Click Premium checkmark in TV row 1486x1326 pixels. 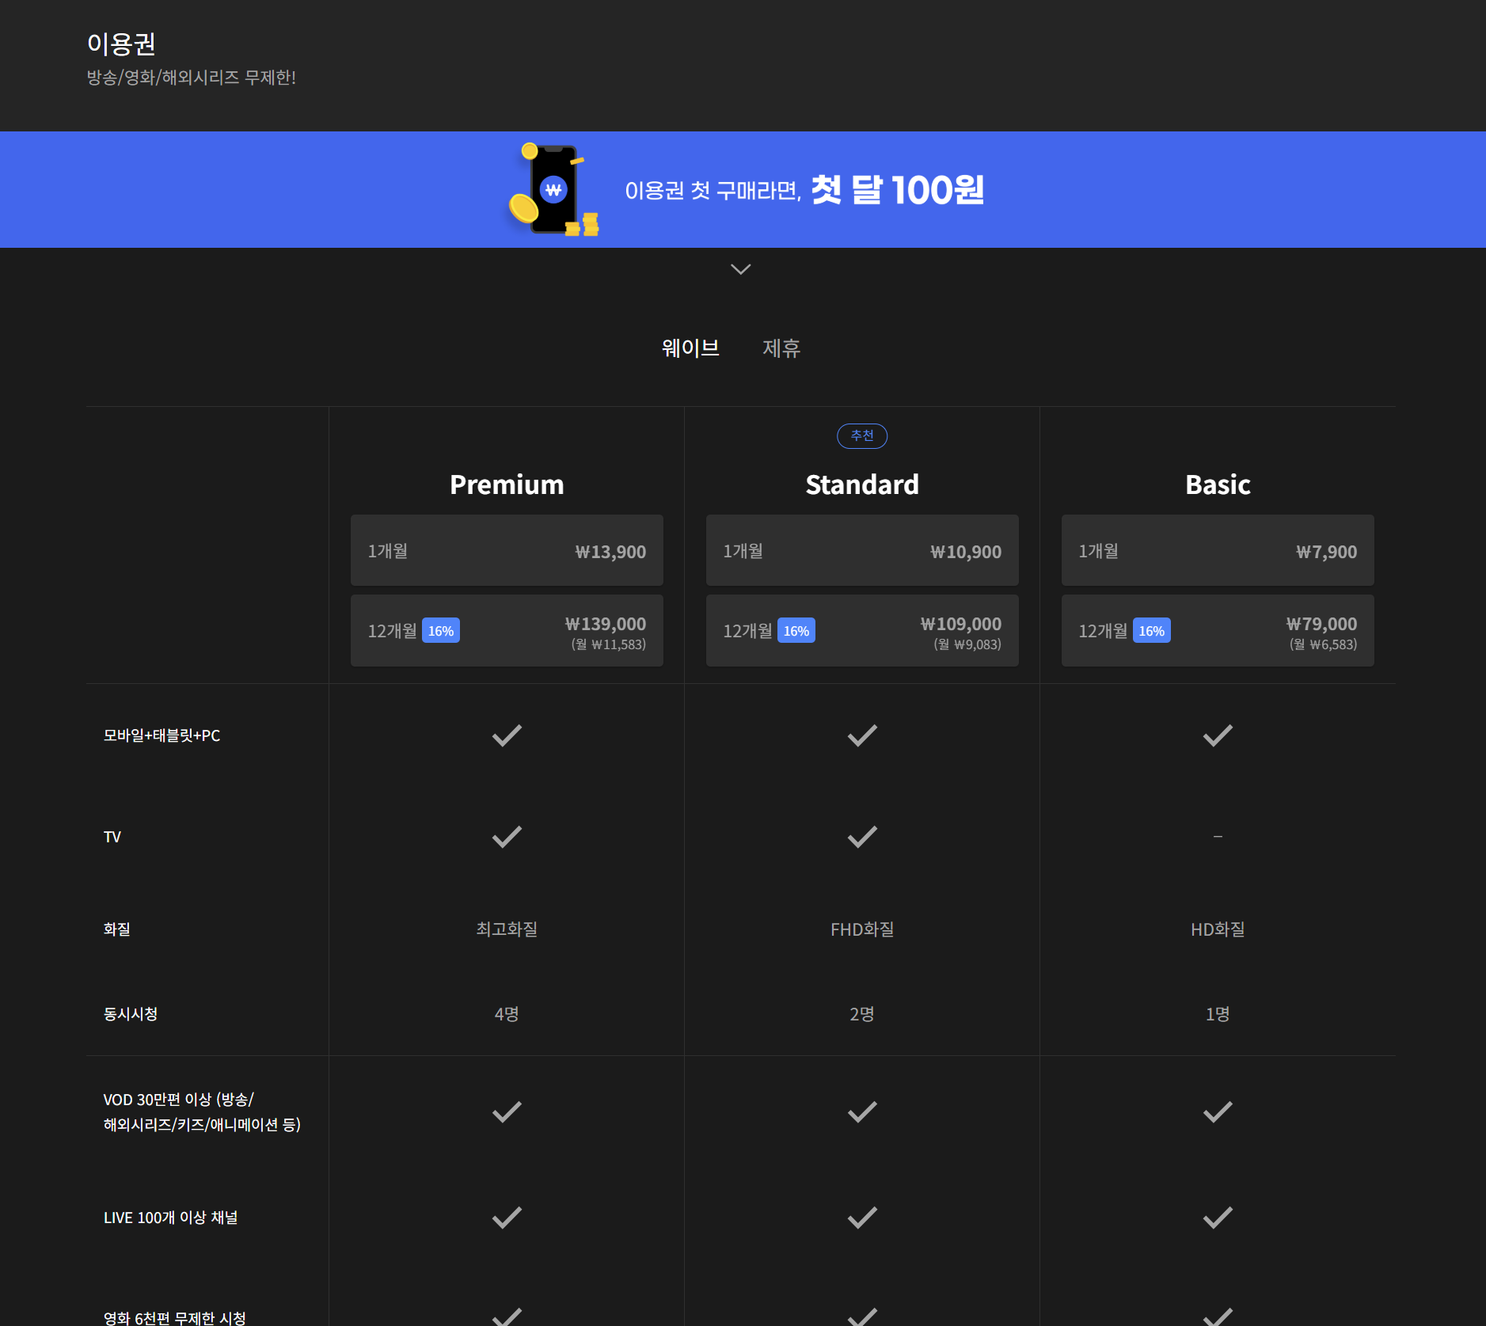pyautogui.click(x=507, y=837)
